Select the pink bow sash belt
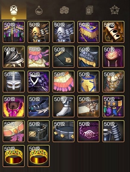Viewport: 130px width, 172px height. point(14,131)
